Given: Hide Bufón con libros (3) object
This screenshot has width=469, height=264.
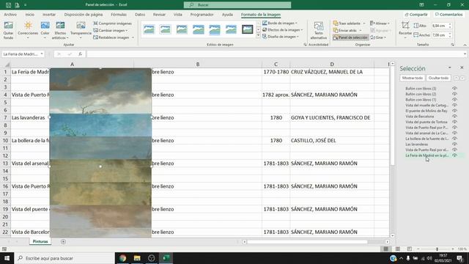Looking at the screenshot, I should [x=454, y=89].
